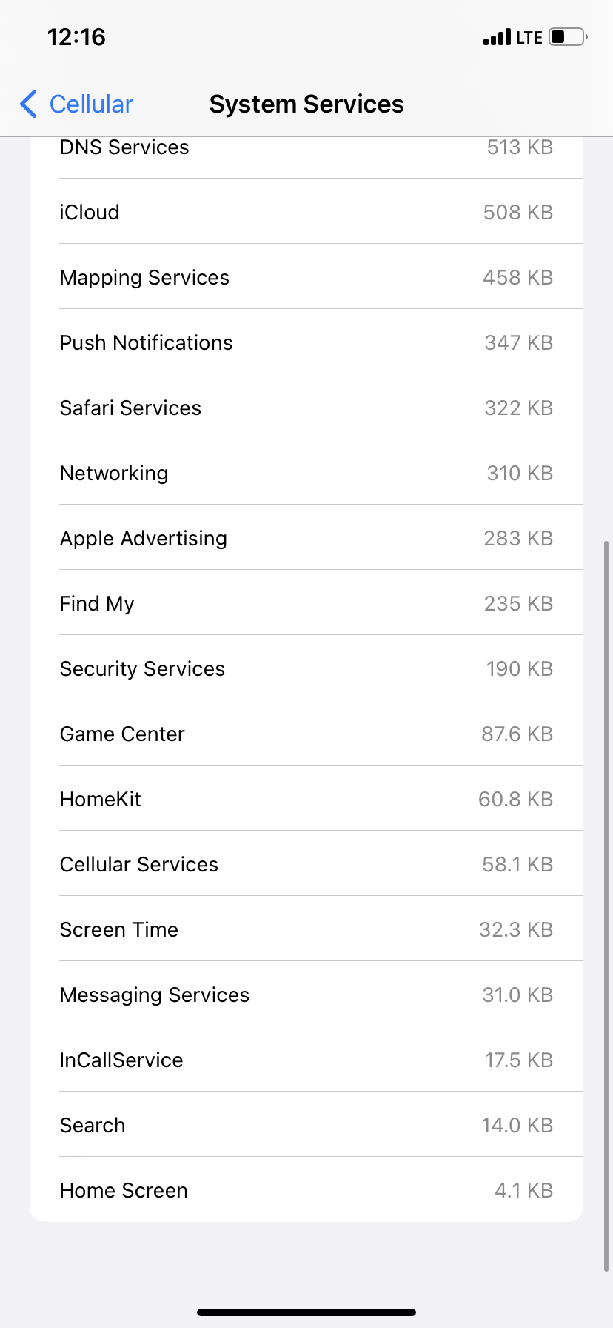
Task: Select the Networking row
Action: (x=306, y=474)
